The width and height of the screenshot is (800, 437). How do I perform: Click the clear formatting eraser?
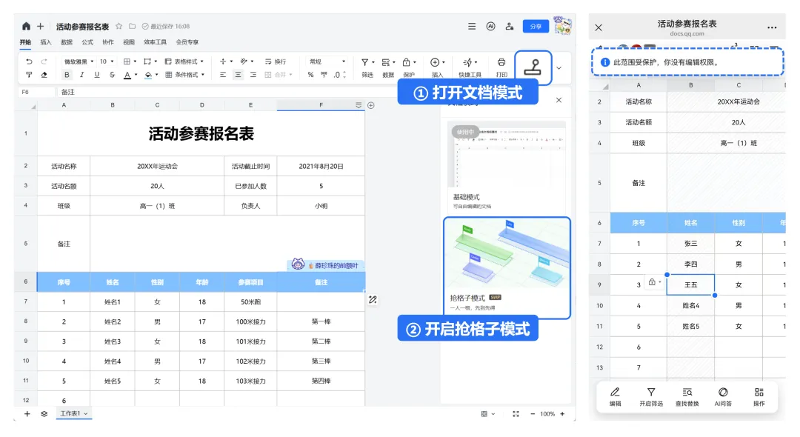[44, 75]
